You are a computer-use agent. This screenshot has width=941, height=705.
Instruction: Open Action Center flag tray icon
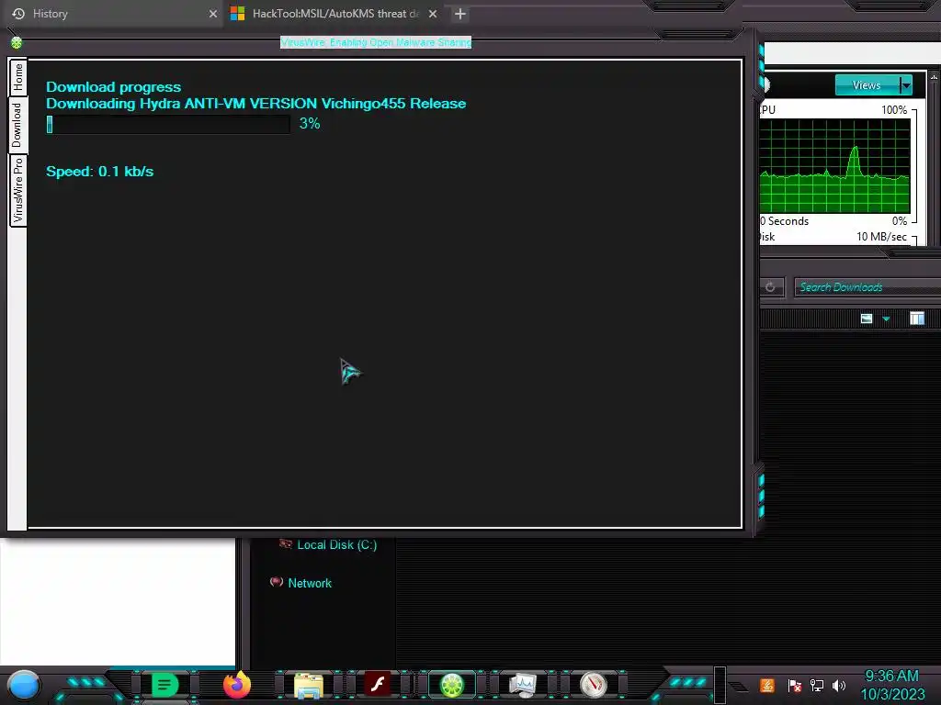click(x=795, y=685)
